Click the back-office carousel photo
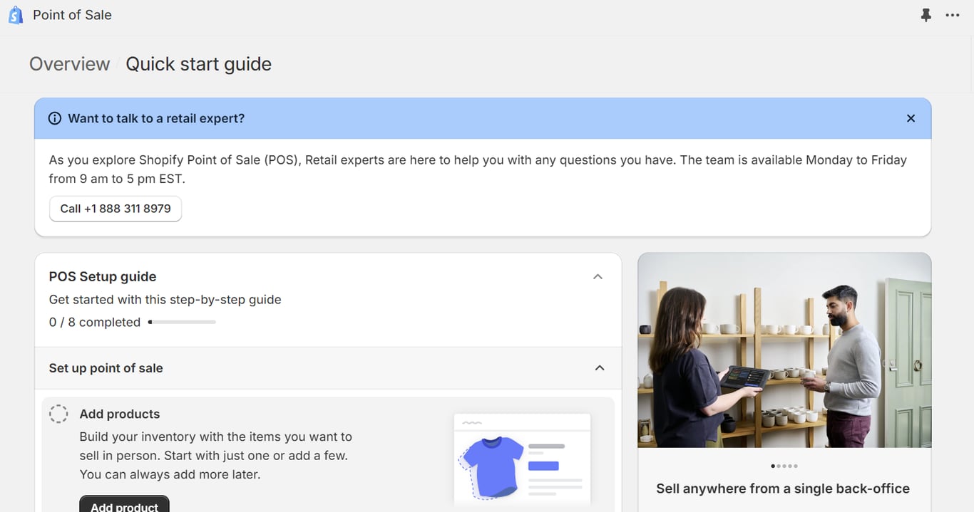 784,349
